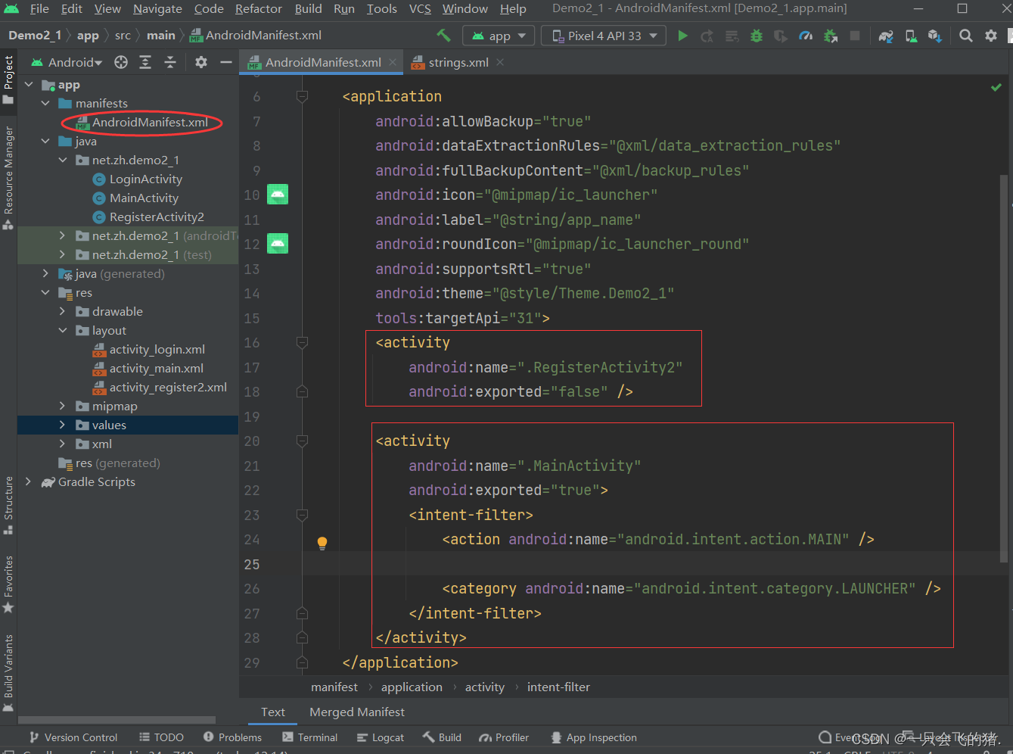Expand the java (generated) folder
This screenshot has height=754, width=1013.
[x=45, y=273]
